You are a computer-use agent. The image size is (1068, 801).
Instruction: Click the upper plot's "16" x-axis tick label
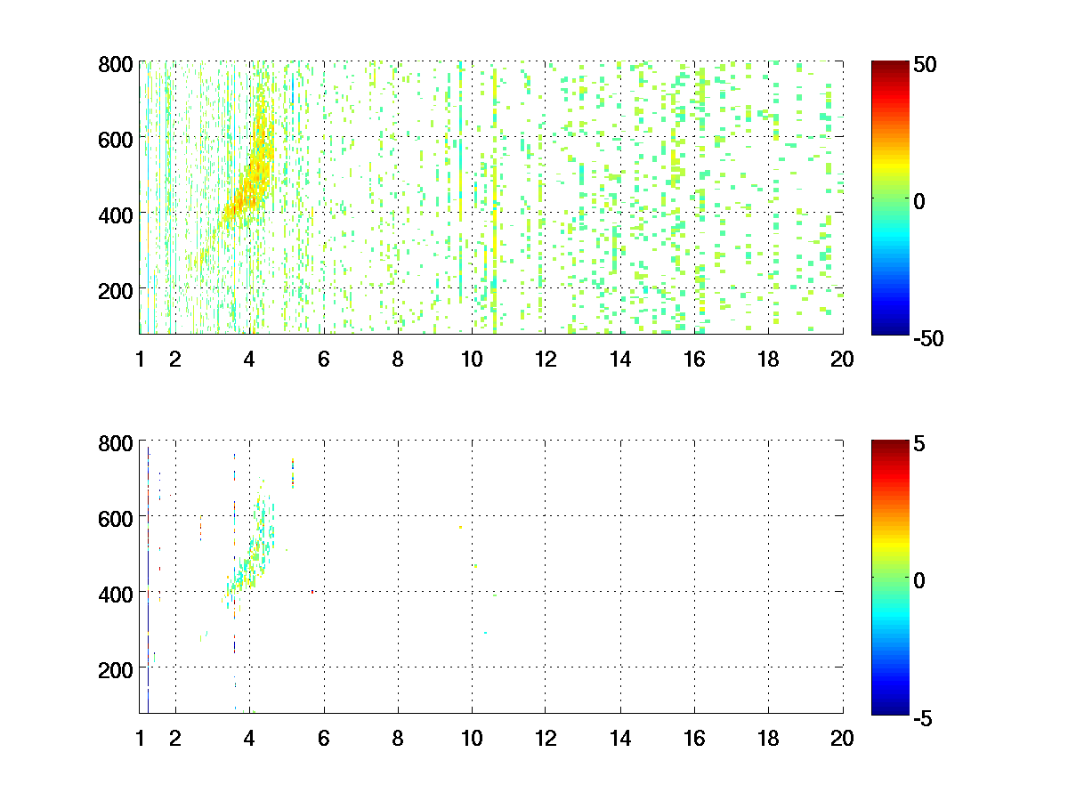pos(694,360)
